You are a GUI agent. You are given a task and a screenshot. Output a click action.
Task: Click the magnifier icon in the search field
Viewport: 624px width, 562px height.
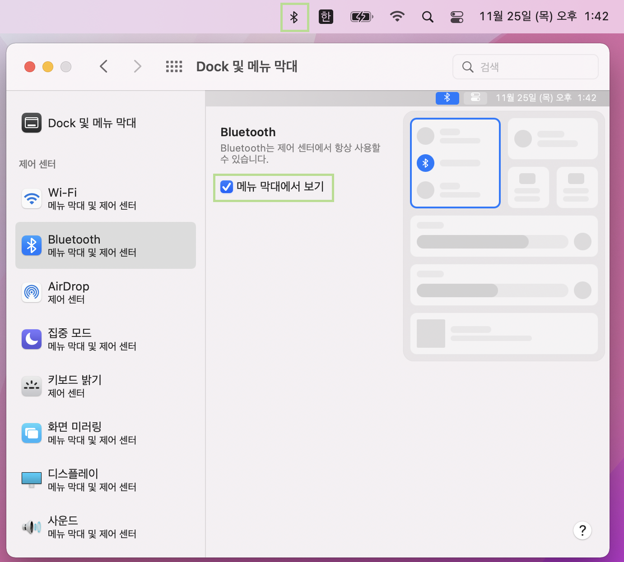[468, 67]
